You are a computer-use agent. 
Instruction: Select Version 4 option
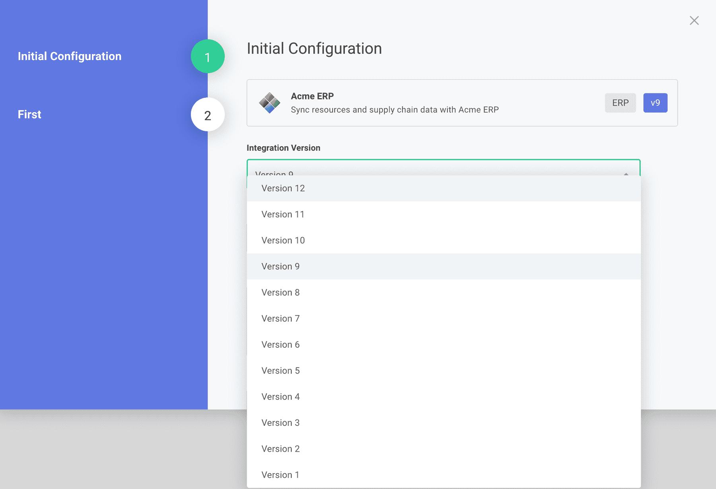click(x=444, y=397)
